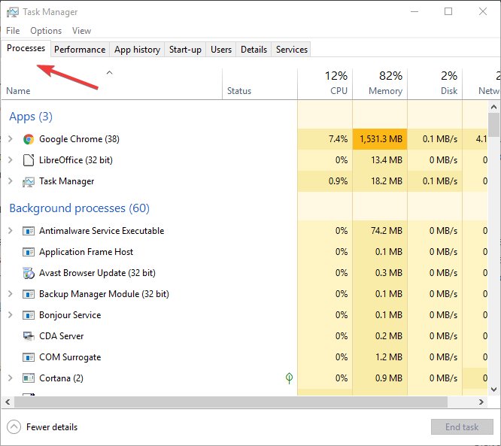
Task: Click the vertical scrollbar down arrow
Action: pos(494,390)
